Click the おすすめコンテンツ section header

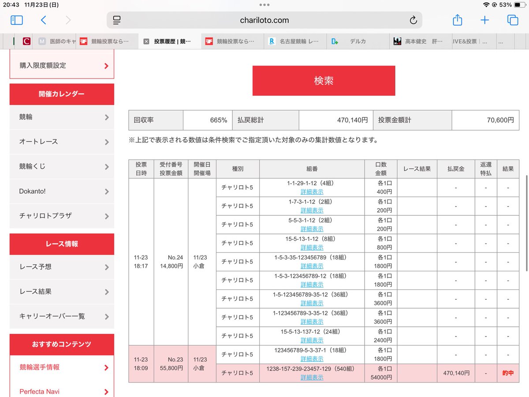(62, 344)
